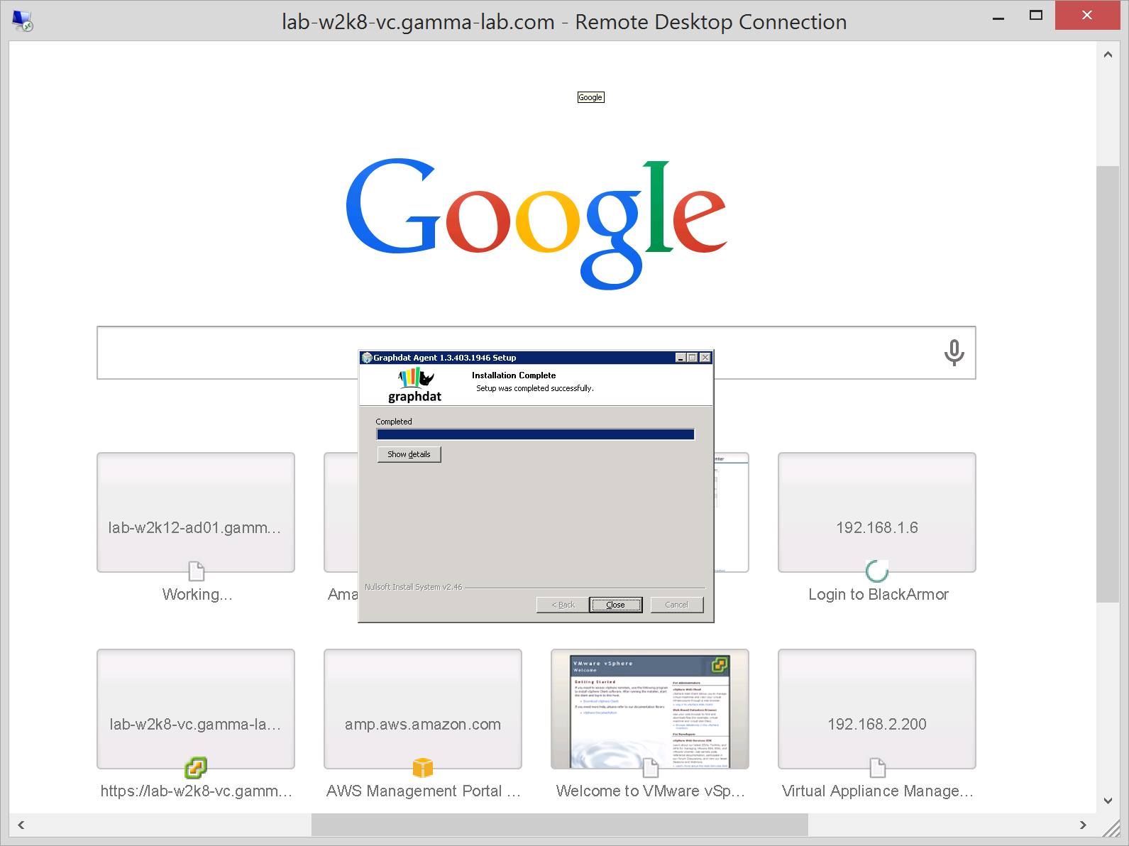1129x846 pixels.
Task: Open the amp.aws.amazon.com tile
Action: 422,708
